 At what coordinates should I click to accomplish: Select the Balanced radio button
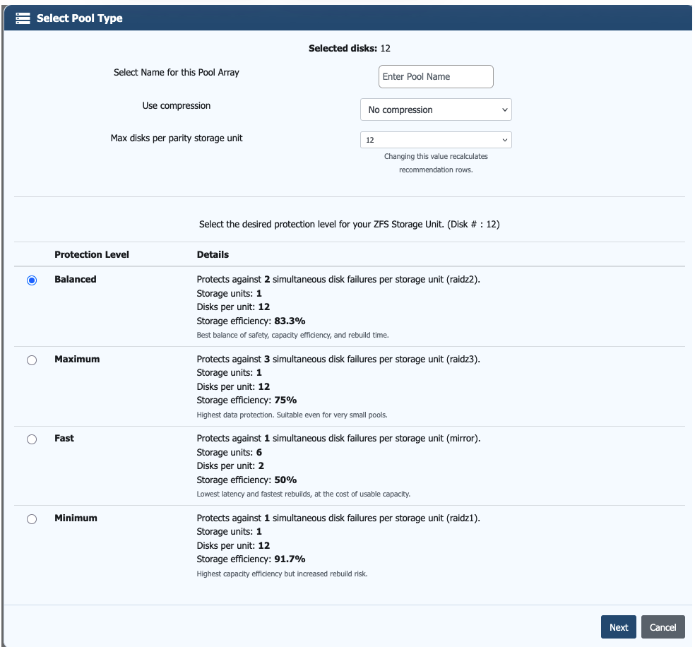32,280
